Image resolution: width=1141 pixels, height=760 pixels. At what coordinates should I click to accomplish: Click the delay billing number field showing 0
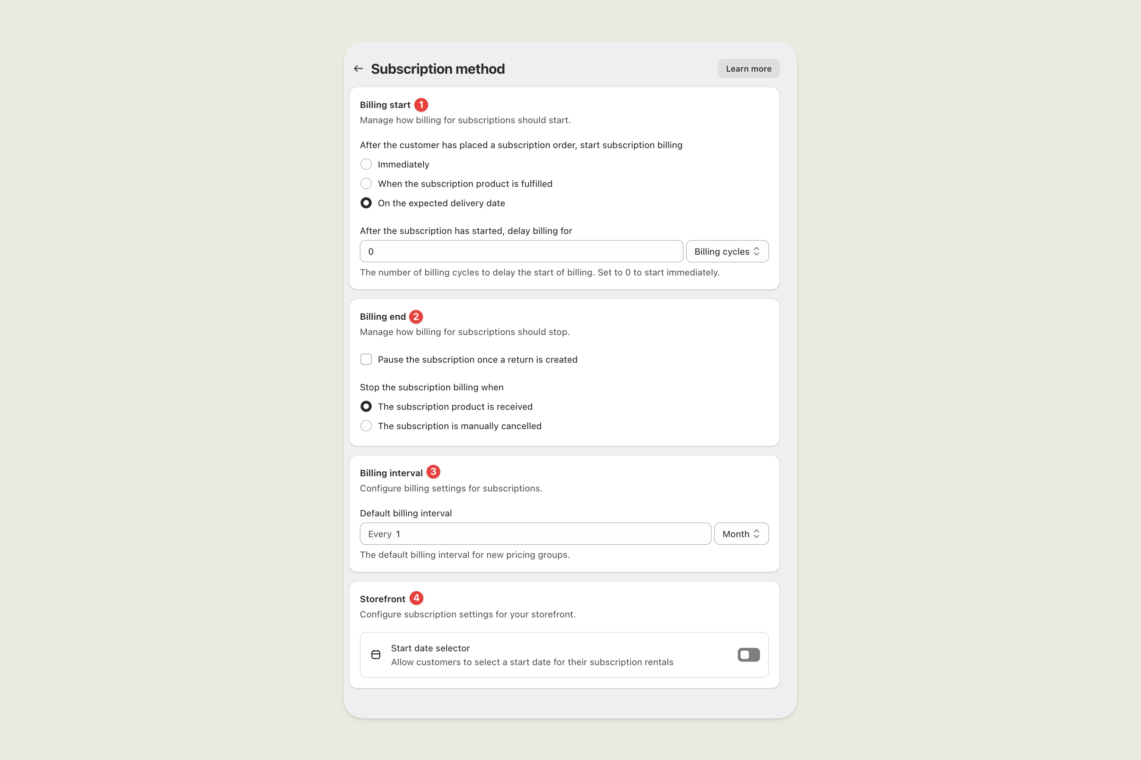(x=521, y=251)
